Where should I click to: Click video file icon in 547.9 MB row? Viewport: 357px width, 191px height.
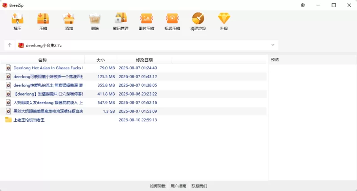pos(8,103)
